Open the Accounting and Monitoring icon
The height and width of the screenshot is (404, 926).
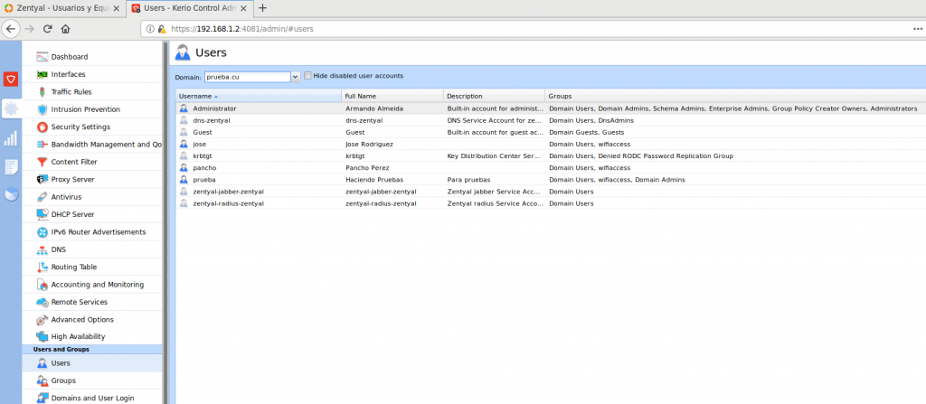[42, 285]
